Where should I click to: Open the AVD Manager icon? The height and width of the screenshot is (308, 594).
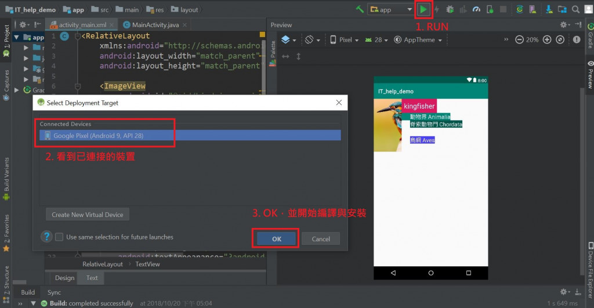tap(533, 9)
